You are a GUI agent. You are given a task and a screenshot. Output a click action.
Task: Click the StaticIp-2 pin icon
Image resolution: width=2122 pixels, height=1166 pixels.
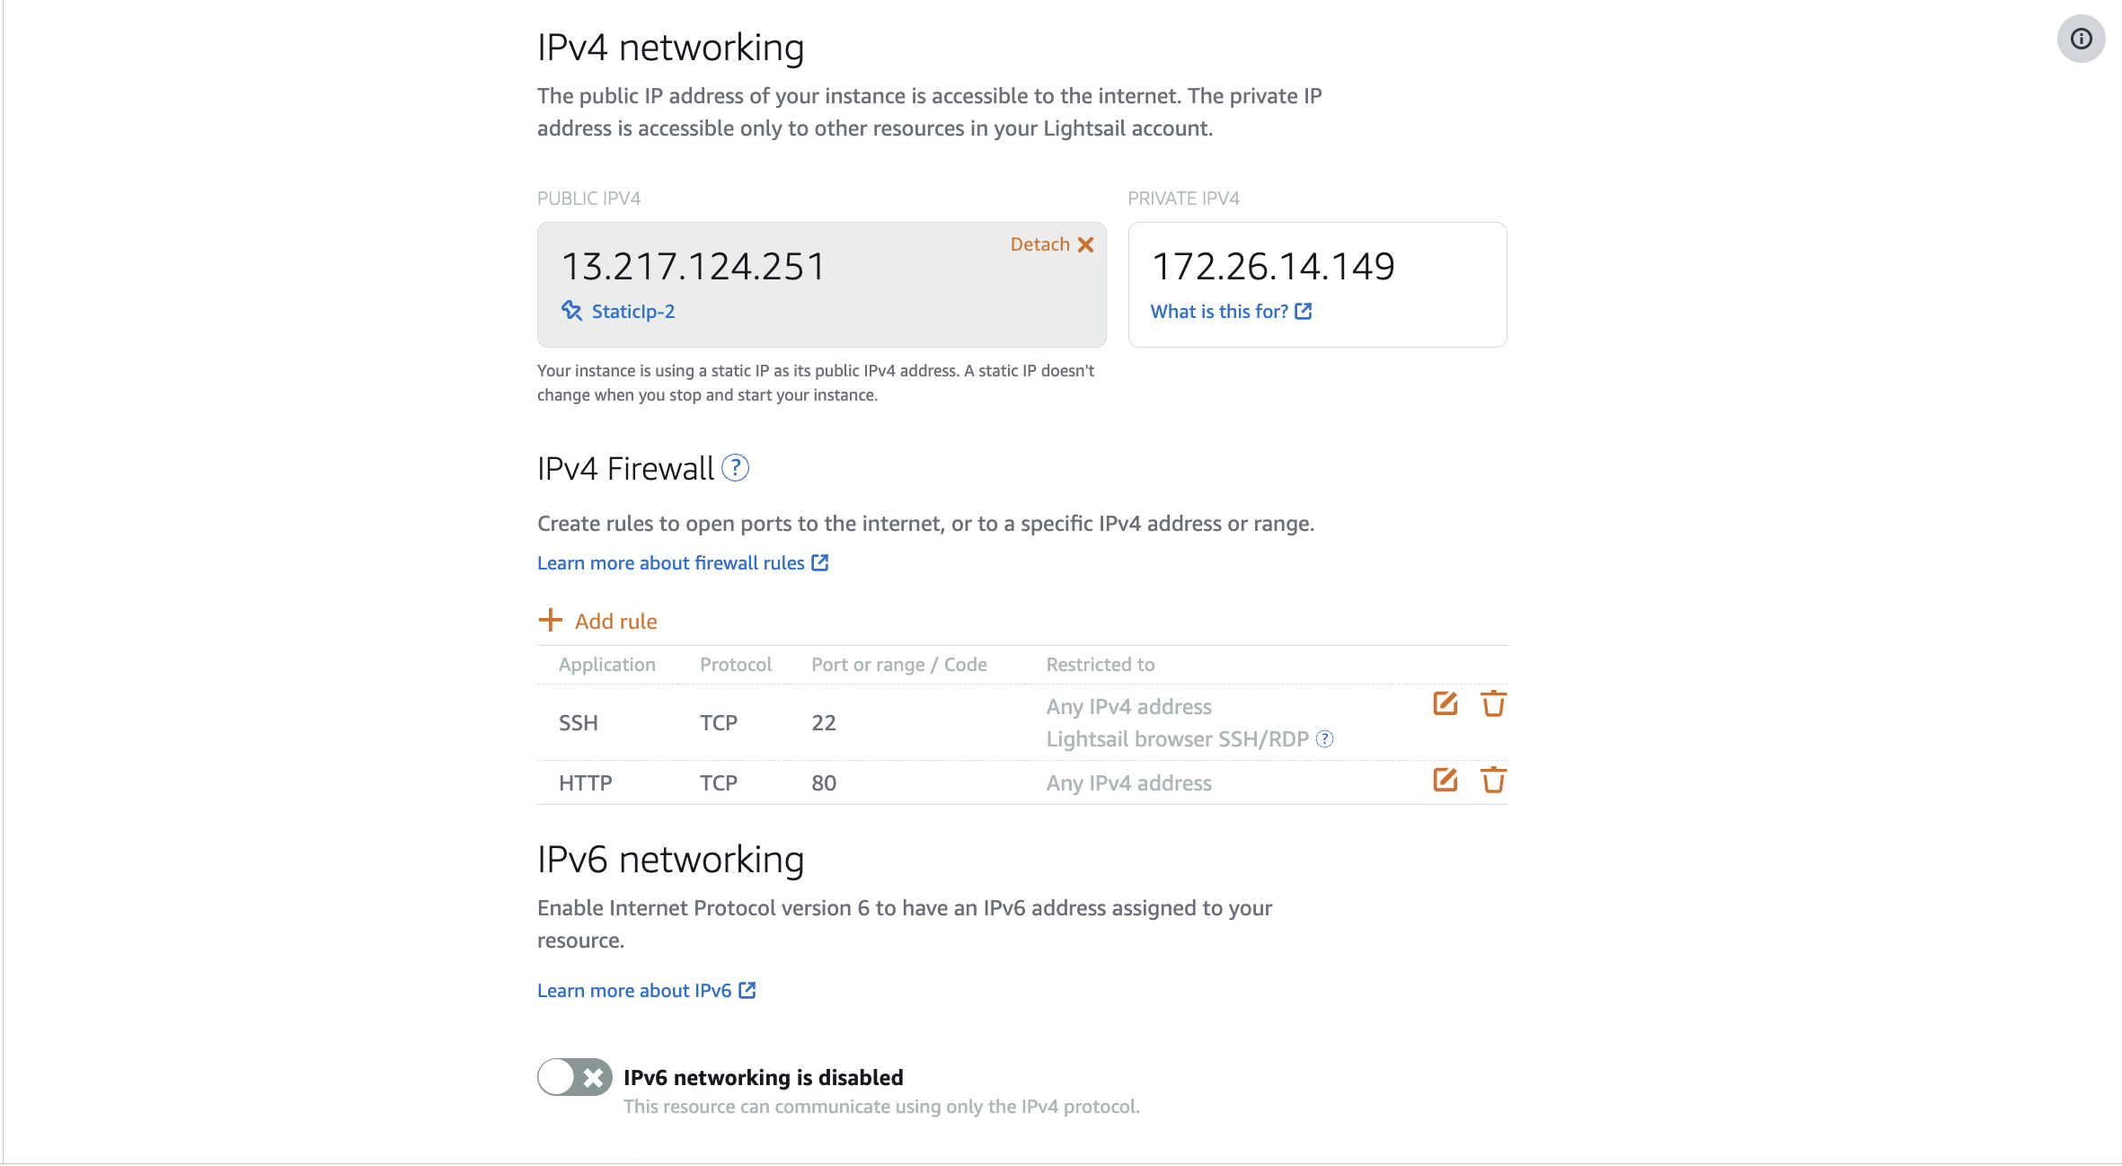[571, 311]
